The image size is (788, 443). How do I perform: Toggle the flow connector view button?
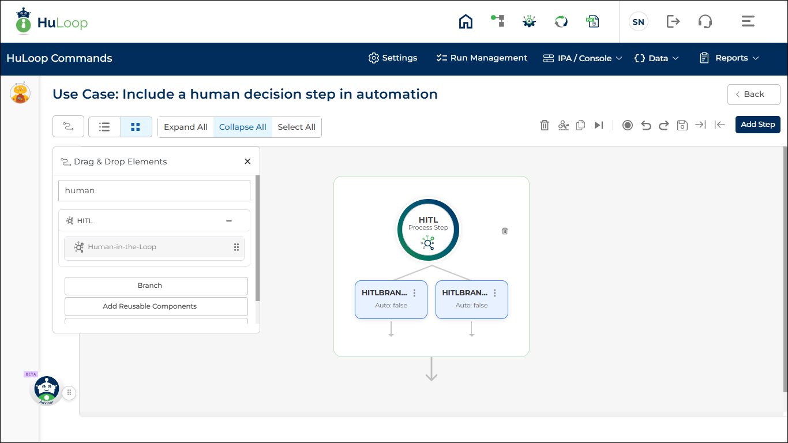pyautogui.click(x=68, y=127)
